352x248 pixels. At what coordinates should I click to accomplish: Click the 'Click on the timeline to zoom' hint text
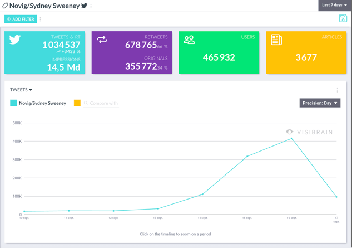175,234
